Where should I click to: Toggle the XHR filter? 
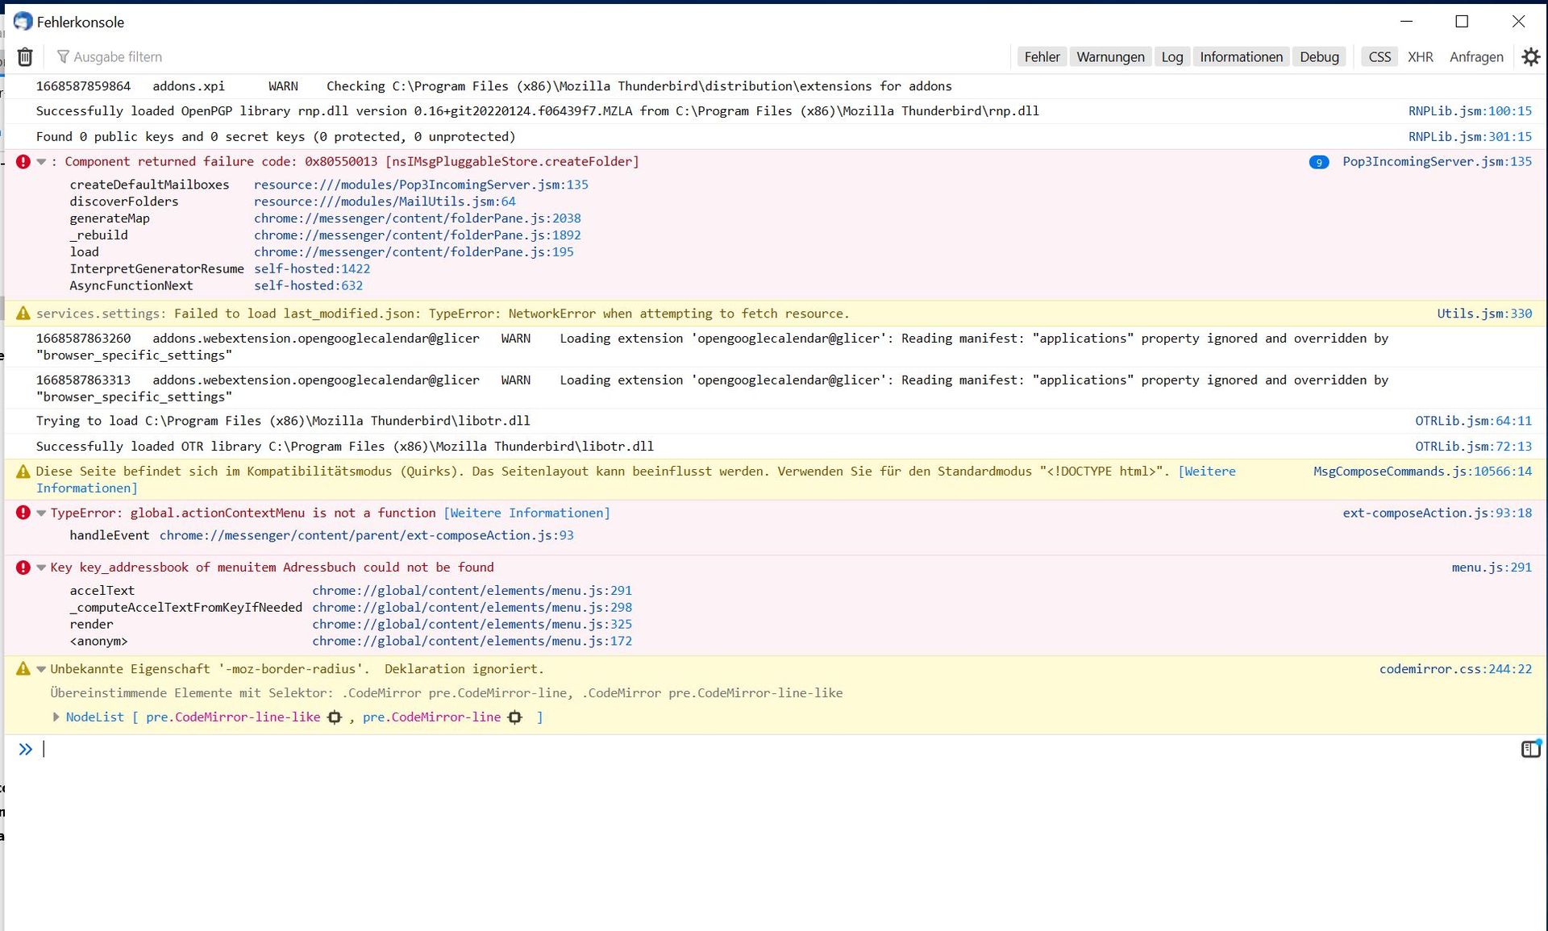[1420, 57]
